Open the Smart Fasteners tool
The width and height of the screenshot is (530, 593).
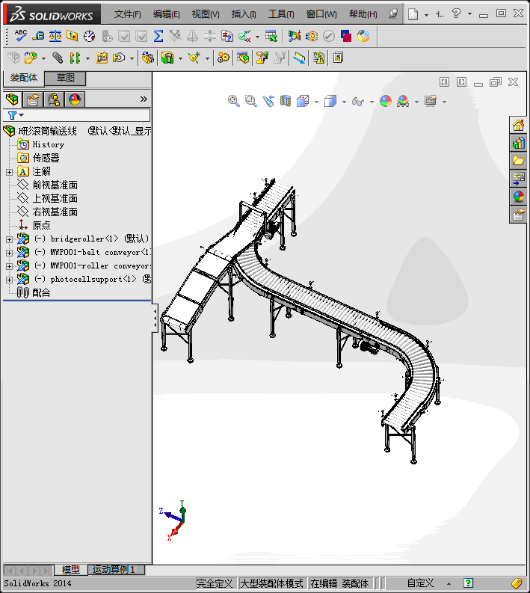pyautogui.click(x=102, y=58)
